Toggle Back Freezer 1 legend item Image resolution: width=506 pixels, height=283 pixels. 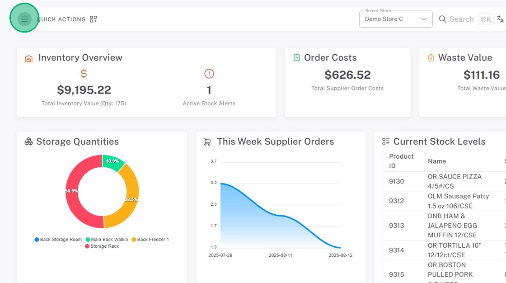coord(150,240)
